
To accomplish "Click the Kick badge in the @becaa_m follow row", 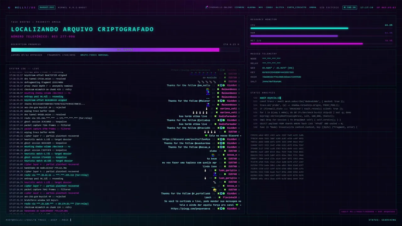I will 219,147.
